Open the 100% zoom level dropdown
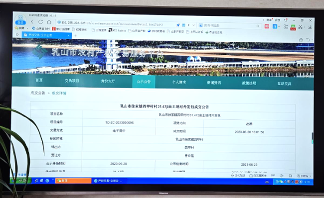 304,176
